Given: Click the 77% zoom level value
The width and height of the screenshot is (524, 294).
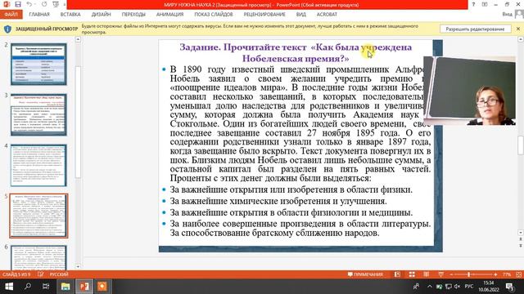Looking at the screenshot, I should 507,274.
